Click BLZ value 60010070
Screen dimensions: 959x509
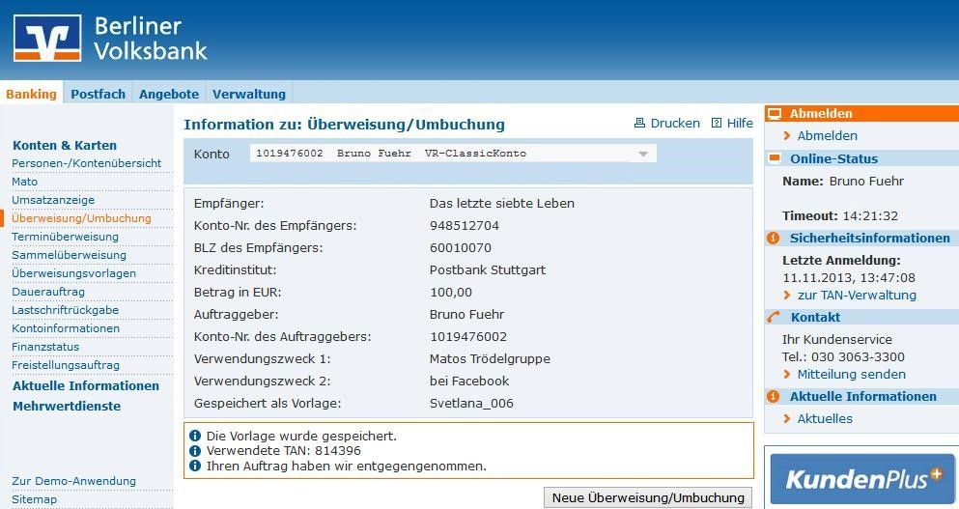tap(461, 248)
